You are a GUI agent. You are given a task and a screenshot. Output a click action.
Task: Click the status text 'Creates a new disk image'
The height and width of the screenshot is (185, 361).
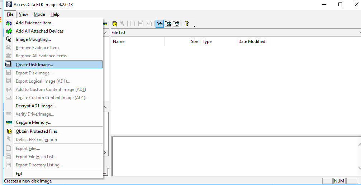[28, 181]
